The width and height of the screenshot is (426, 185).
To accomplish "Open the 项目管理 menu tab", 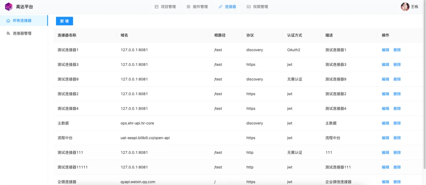I will point(165,7).
